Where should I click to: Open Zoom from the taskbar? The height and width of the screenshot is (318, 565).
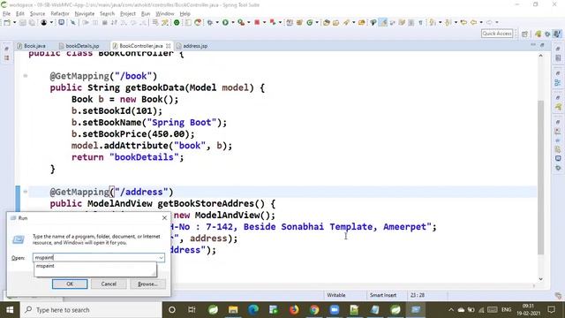point(335,310)
